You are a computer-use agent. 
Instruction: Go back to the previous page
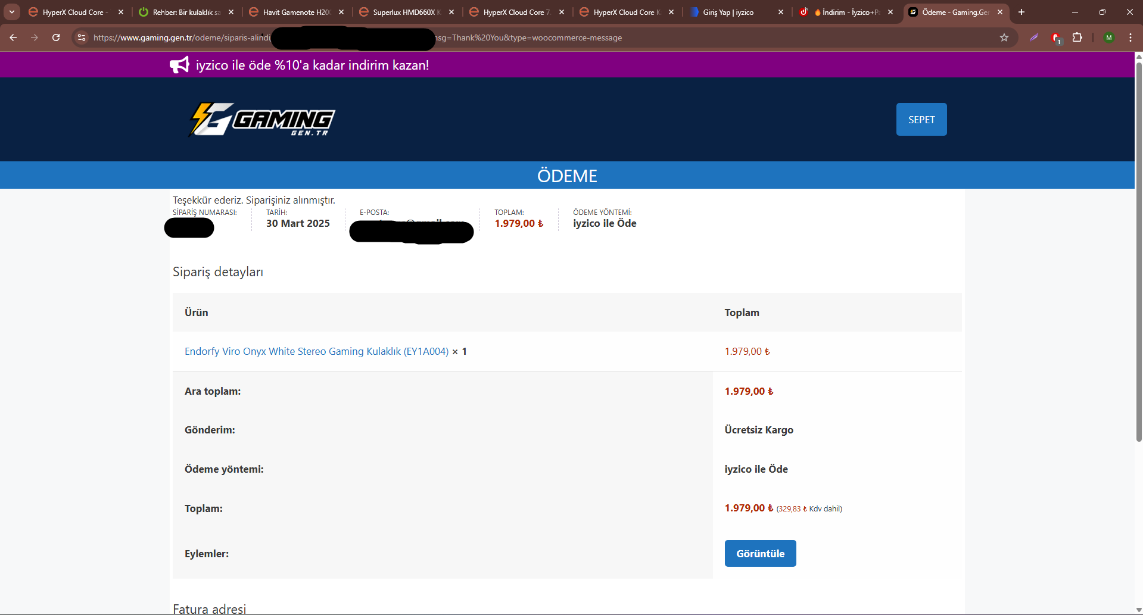pos(13,38)
